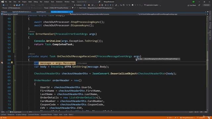Open the Breakpoints tab at bottom
Image resolution: width=212 pixels, height=119 pixels.
point(11,115)
